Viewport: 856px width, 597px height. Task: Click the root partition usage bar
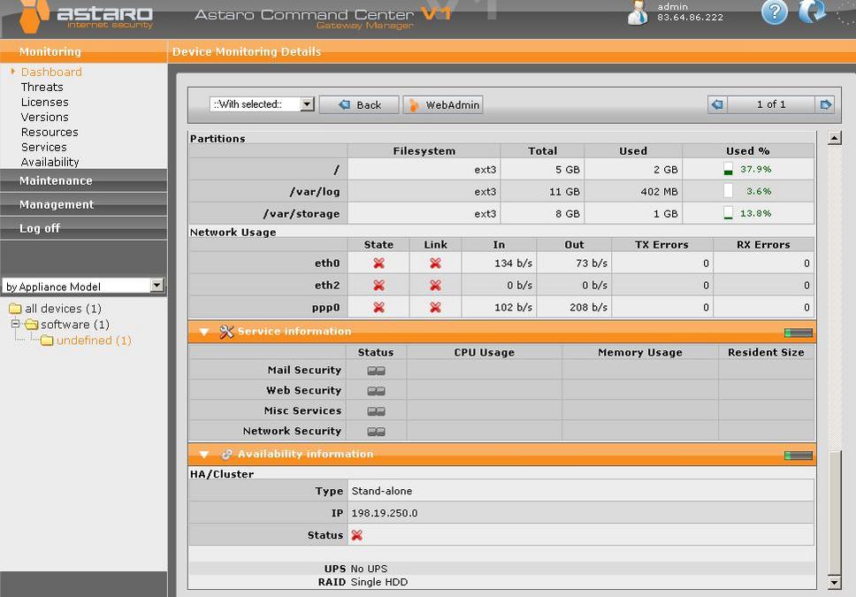(x=729, y=169)
